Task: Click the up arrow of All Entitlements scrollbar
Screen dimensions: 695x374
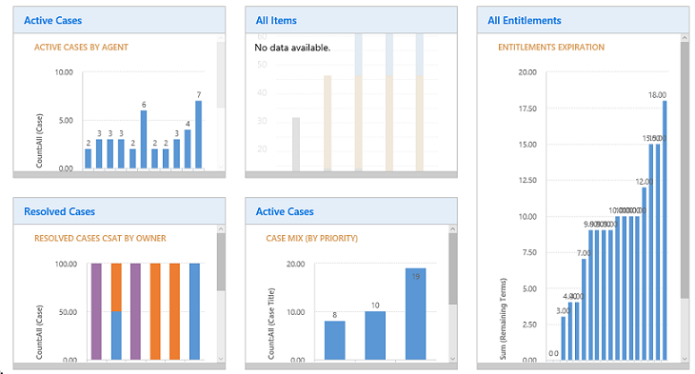Action: pyautogui.click(x=685, y=38)
